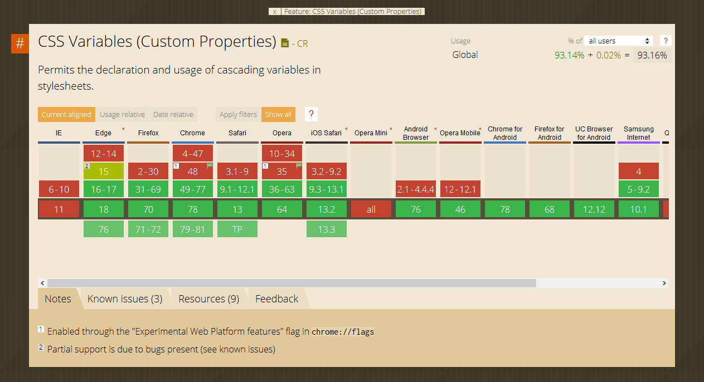This screenshot has height=382, width=704.
Task: Switch to Usage relative view
Action: 122,114
